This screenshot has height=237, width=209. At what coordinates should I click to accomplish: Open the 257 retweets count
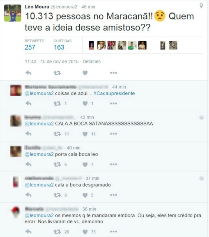[30, 47]
